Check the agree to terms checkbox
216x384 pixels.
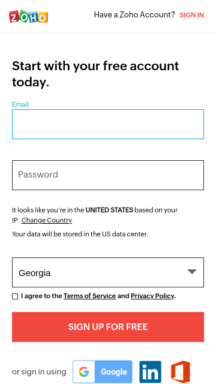click(15, 296)
